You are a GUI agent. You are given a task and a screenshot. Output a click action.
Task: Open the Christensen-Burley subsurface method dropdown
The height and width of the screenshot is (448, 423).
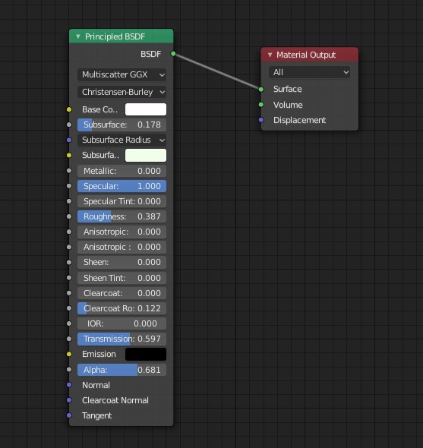122,92
